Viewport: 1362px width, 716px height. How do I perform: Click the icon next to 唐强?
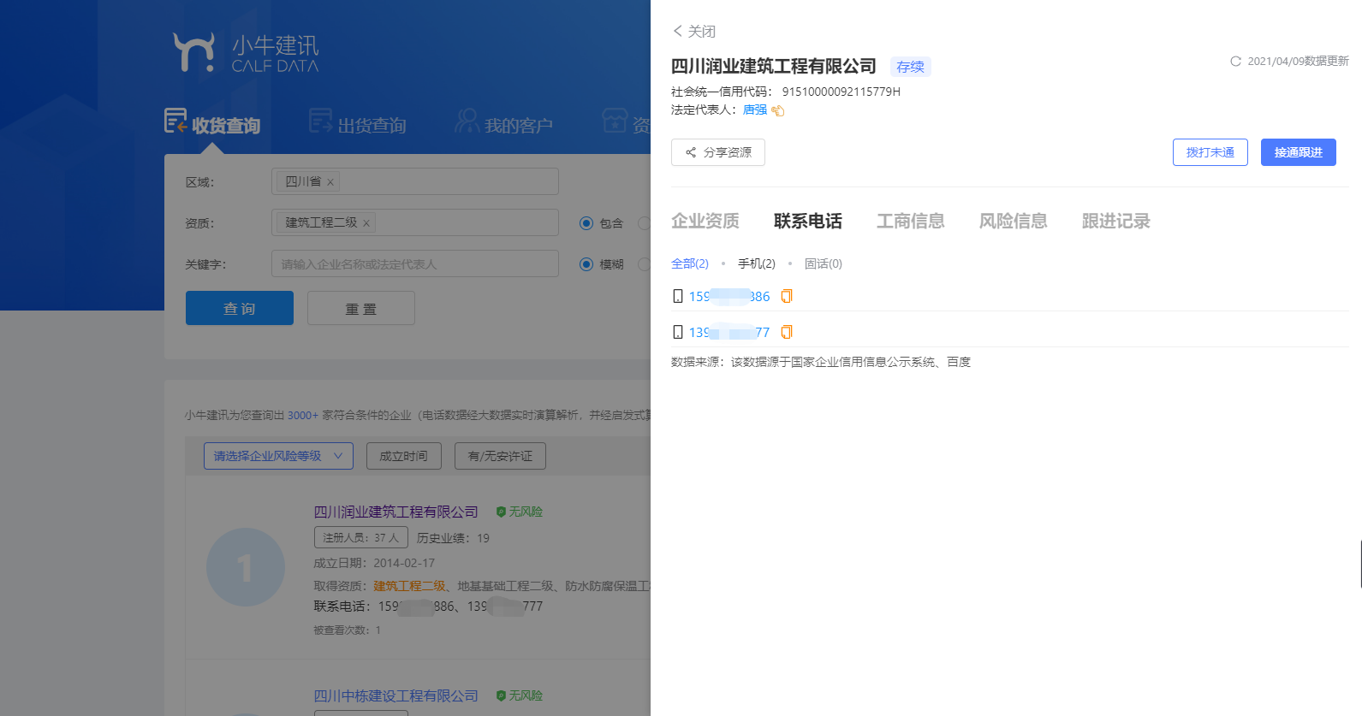coord(778,110)
